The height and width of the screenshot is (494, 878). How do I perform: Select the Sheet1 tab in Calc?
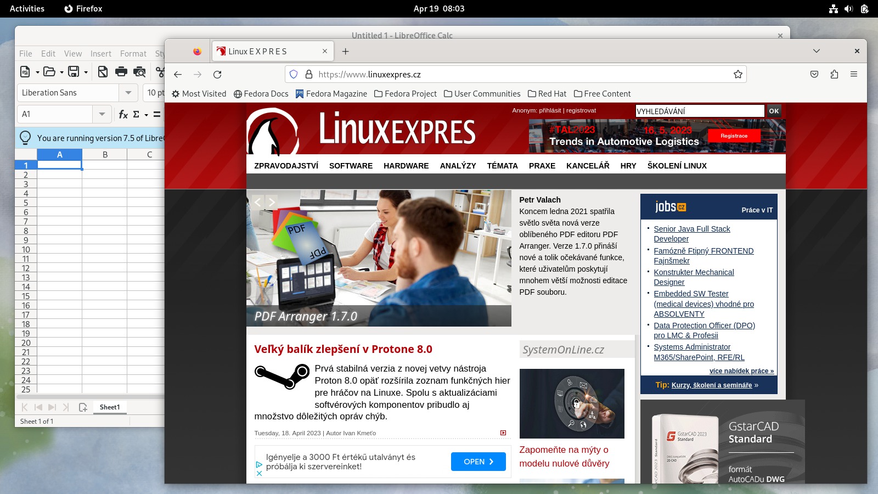110,407
